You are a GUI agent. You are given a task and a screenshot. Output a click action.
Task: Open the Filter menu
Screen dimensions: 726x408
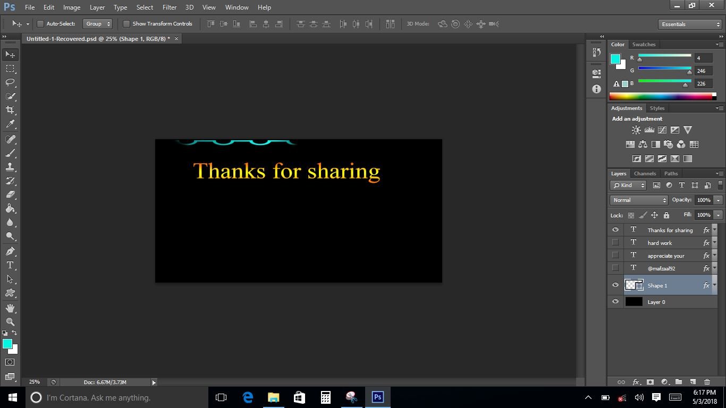click(x=170, y=7)
